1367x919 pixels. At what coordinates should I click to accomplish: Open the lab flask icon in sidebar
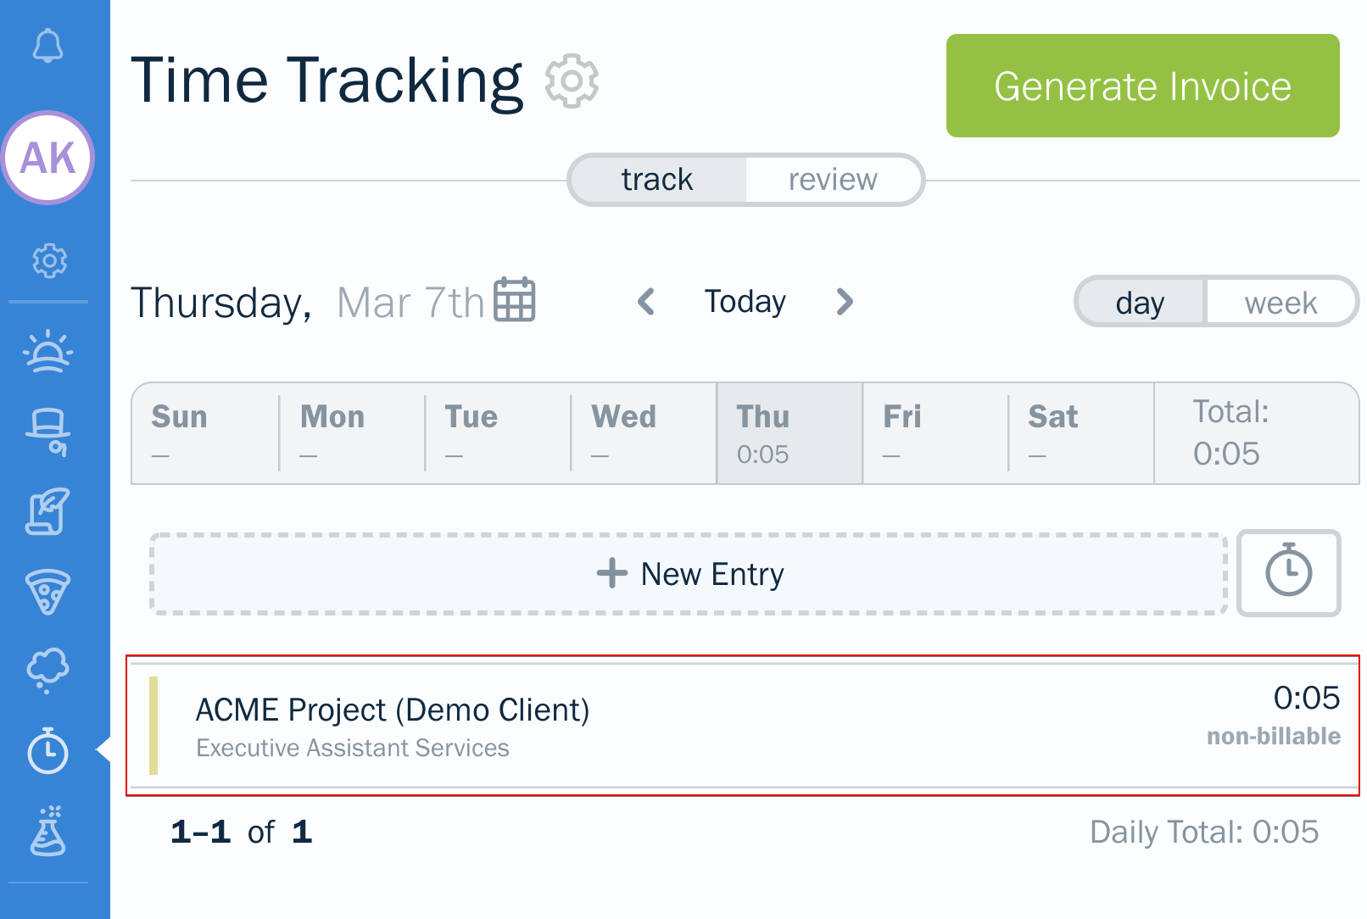click(x=48, y=831)
